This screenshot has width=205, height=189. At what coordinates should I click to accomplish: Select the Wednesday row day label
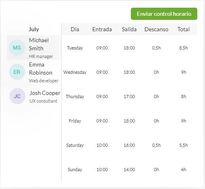tap(75, 72)
